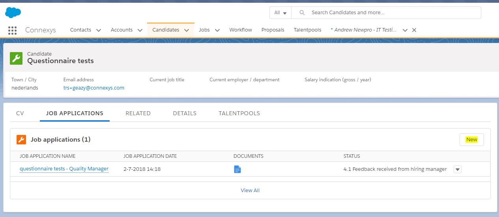Click the trs+geazy@connexys.com email link
Image resolution: width=499 pixels, height=217 pixels.
tap(94, 88)
